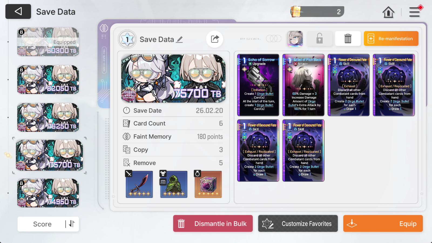432x243 pixels.
Task: Click lock icon on 60300 TB save
Action: pos(22,32)
